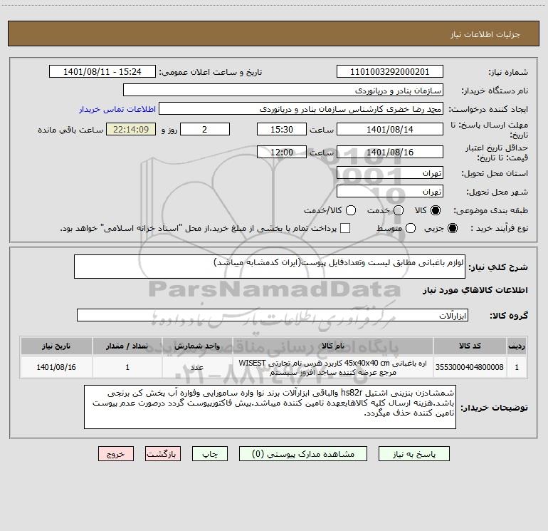Click the need date cell 1401/08/16
The height and width of the screenshot is (531, 548).
click(56, 367)
